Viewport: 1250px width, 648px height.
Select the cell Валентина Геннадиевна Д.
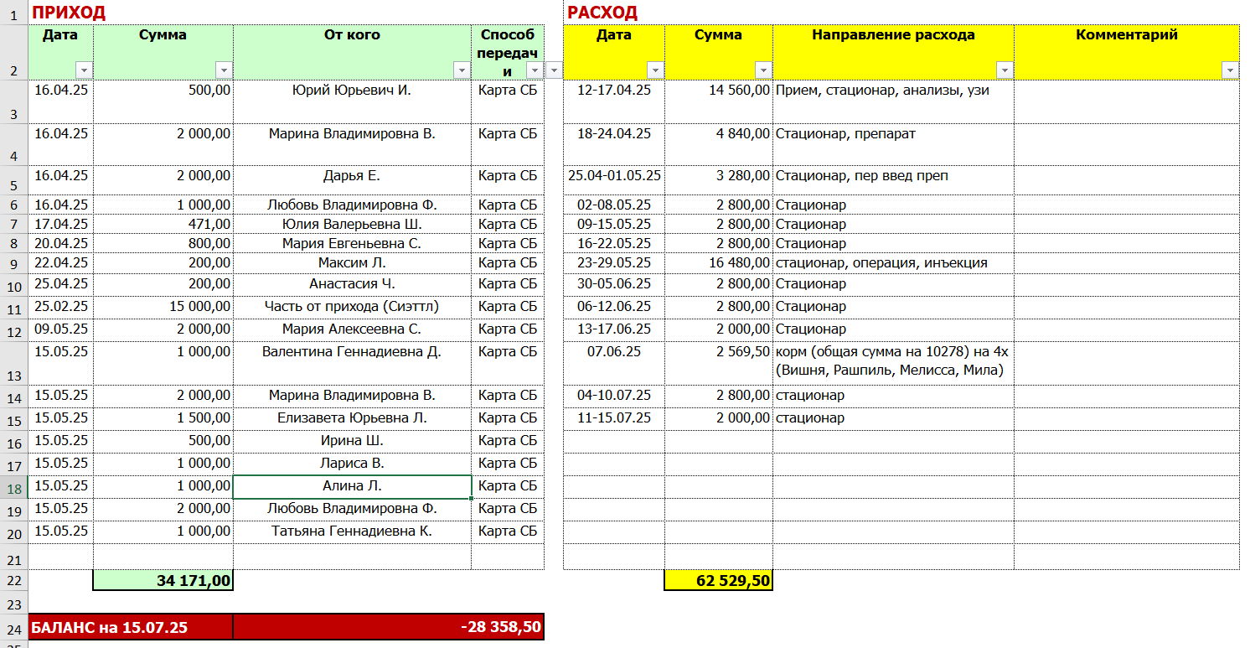click(x=352, y=362)
